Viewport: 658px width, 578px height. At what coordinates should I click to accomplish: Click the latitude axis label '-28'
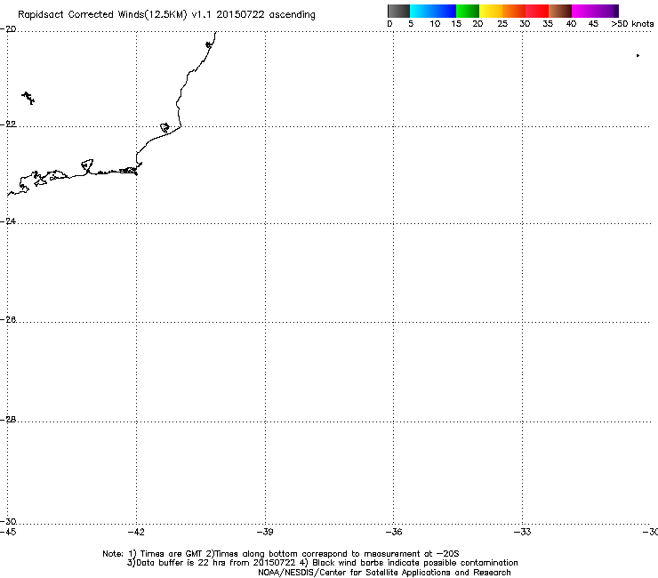8,420
